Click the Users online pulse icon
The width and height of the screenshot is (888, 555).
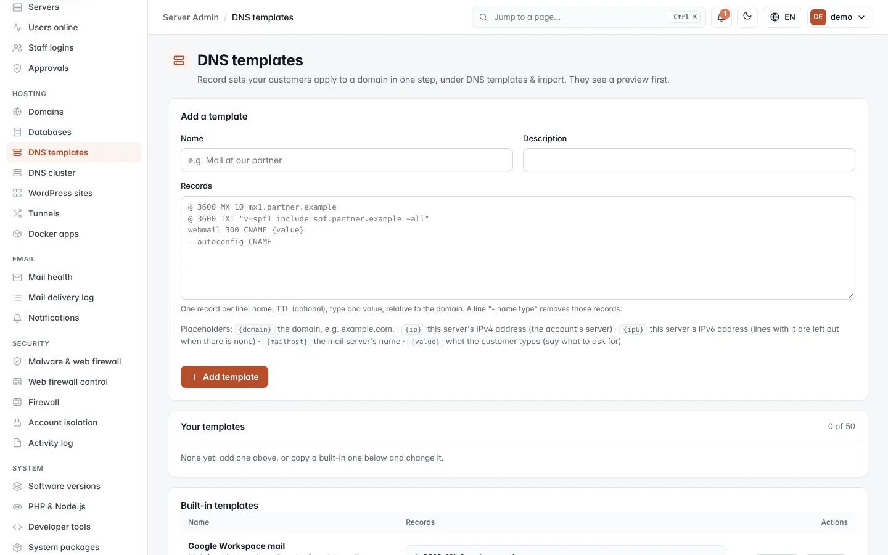coord(17,28)
